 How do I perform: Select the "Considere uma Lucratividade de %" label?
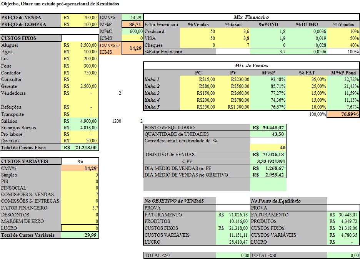tap(181, 141)
